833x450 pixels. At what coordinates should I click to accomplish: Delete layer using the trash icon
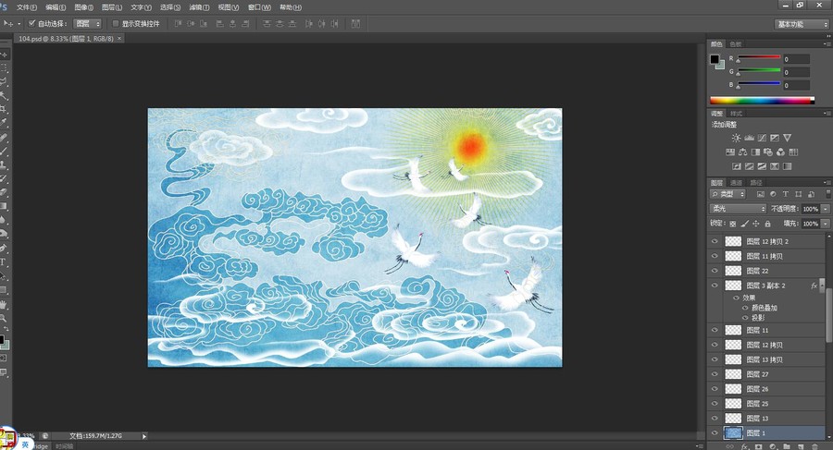[814, 447]
